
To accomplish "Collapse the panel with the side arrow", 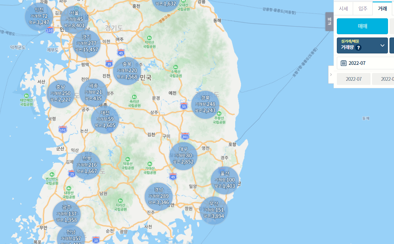I will [x=331, y=74].
